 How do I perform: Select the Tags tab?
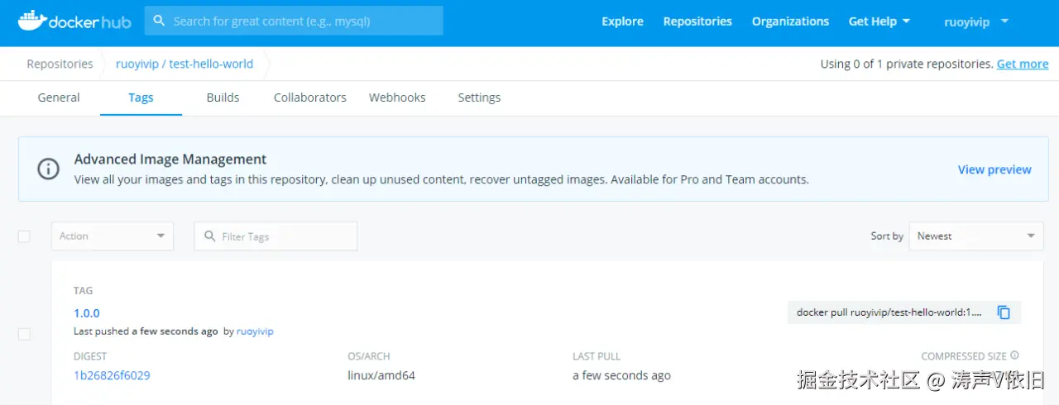141,98
